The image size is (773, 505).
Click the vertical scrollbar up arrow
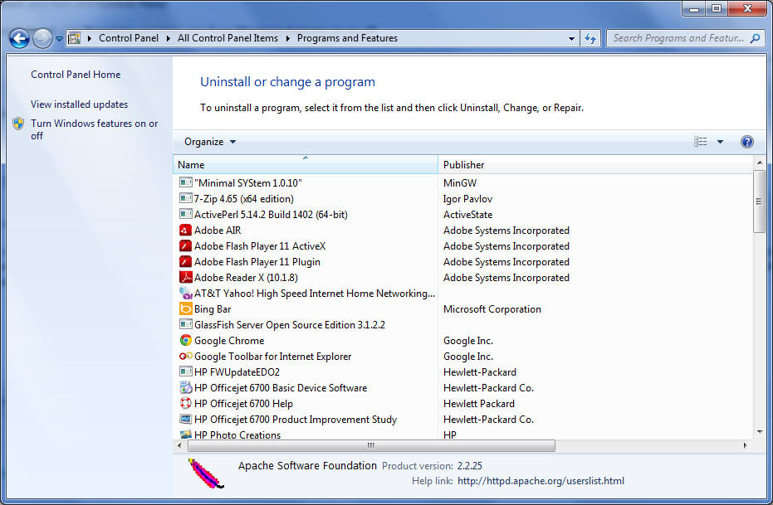pos(759,163)
